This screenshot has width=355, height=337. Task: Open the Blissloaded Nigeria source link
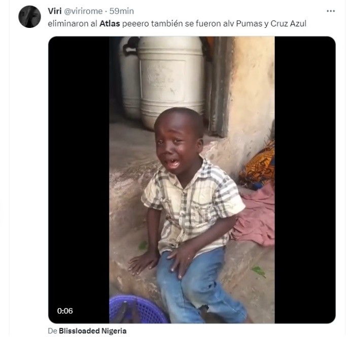[92, 331]
